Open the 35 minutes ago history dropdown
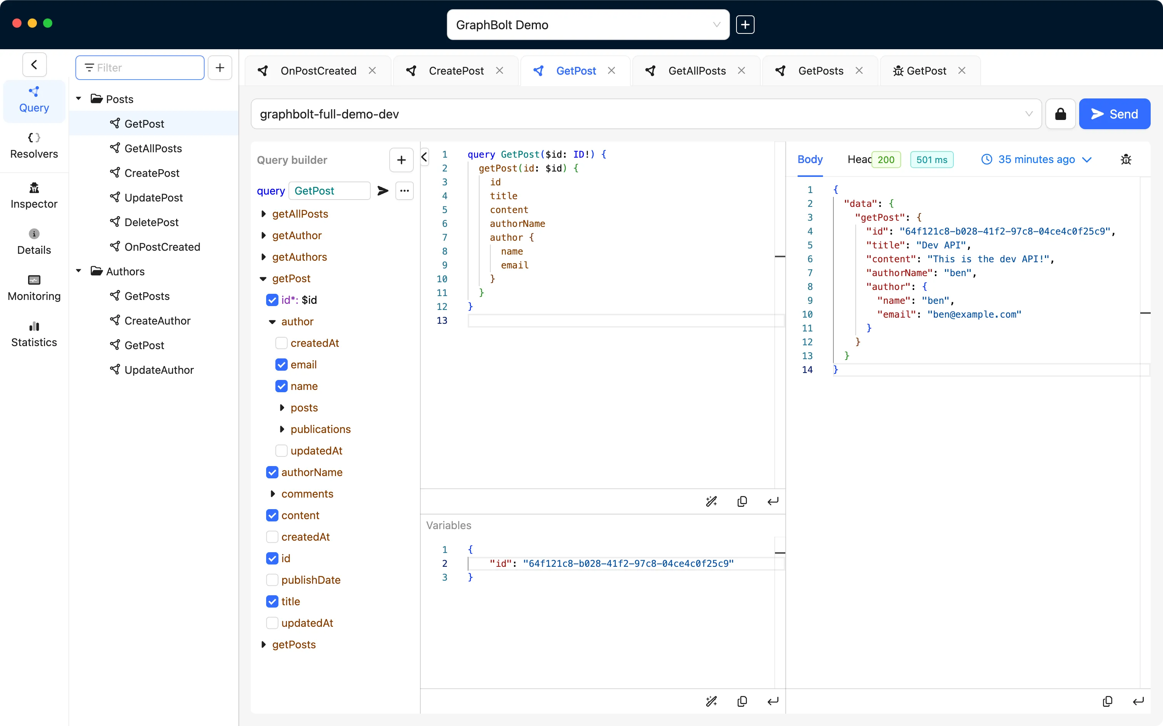Screen dimensions: 1163x726 click(x=1036, y=160)
